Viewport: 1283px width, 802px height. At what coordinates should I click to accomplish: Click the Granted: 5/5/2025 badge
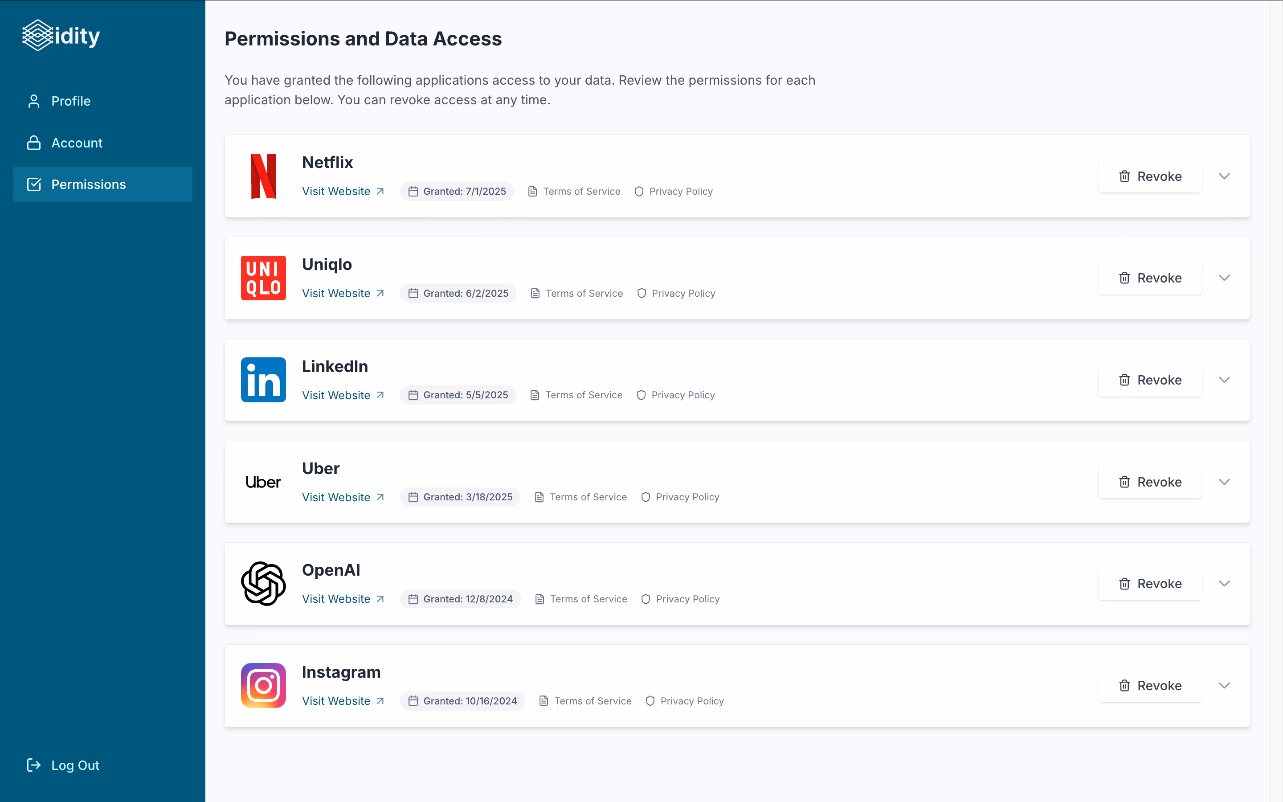click(x=458, y=395)
